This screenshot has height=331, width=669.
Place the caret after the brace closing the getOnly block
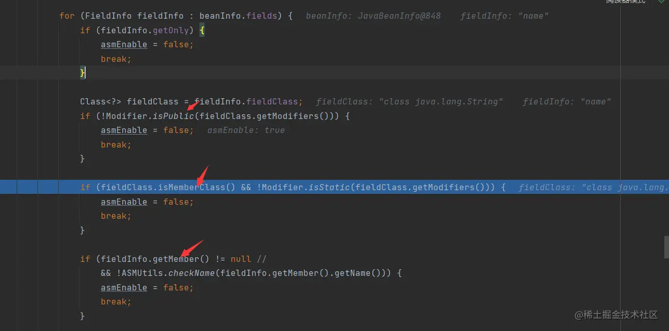(x=85, y=73)
